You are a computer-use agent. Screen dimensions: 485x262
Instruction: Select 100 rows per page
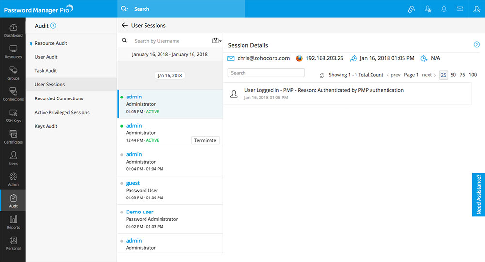(x=473, y=75)
